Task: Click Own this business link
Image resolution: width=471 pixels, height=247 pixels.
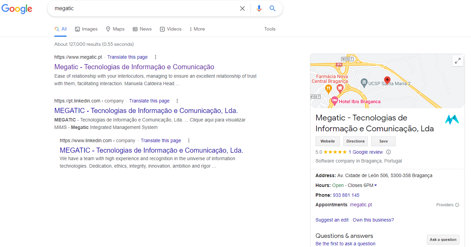Action: pyautogui.click(x=373, y=220)
